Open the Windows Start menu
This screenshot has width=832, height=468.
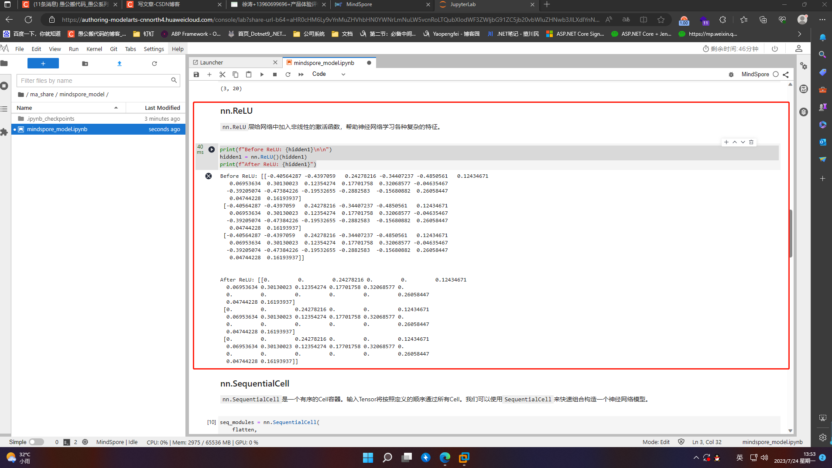(x=368, y=458)
